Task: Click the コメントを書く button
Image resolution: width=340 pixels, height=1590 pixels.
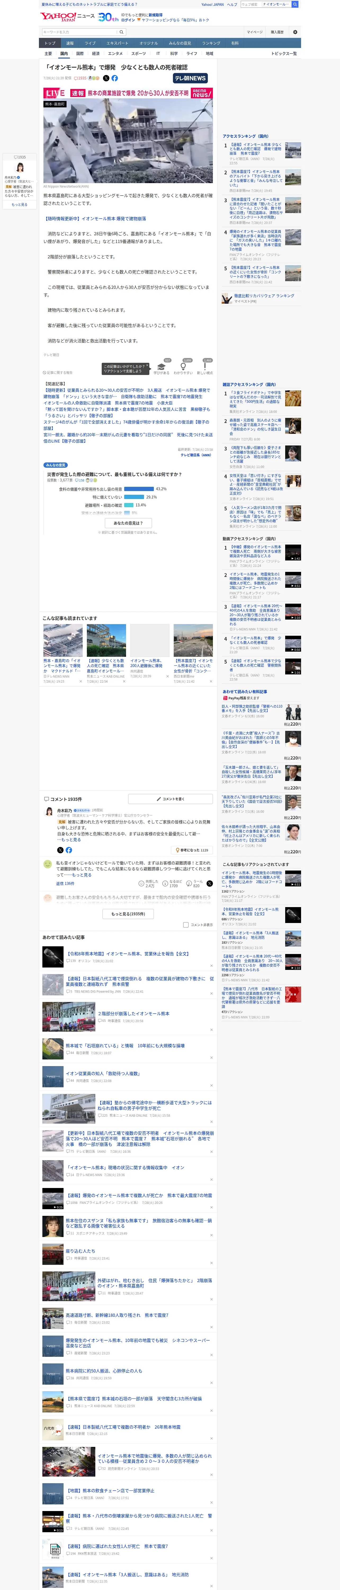Action: tap(170, 799)
